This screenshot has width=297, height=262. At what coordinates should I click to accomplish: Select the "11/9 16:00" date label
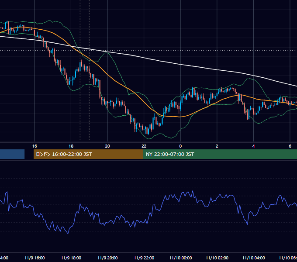tap(35, 258)
